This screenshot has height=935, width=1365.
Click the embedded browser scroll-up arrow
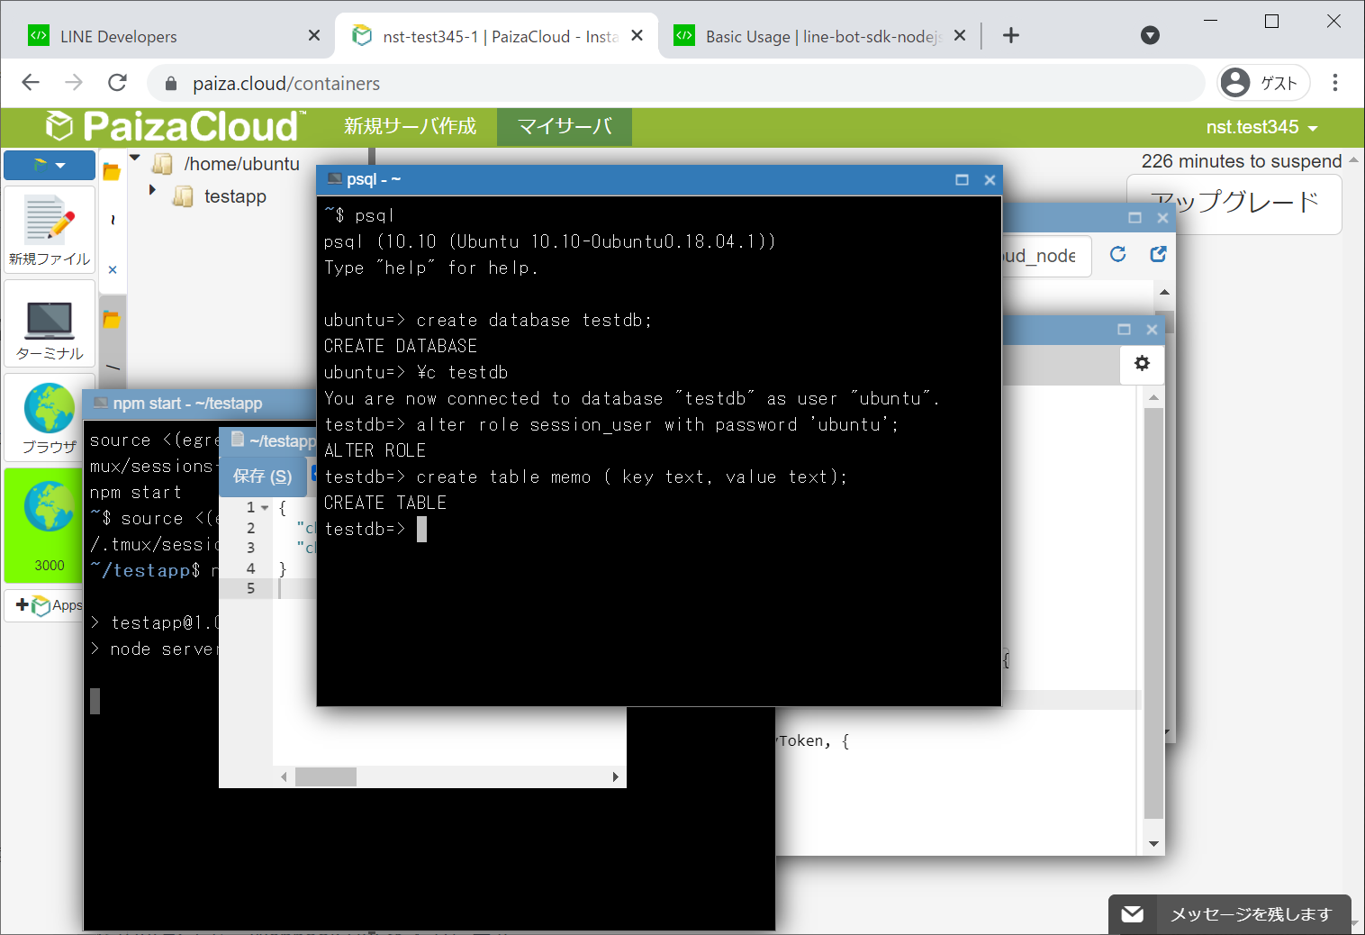[x=1164, y=292]
